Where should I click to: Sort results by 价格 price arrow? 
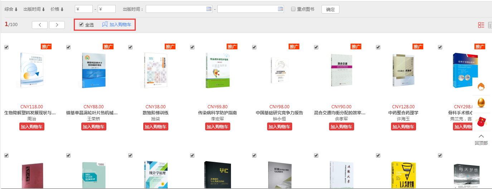(57, 9)
